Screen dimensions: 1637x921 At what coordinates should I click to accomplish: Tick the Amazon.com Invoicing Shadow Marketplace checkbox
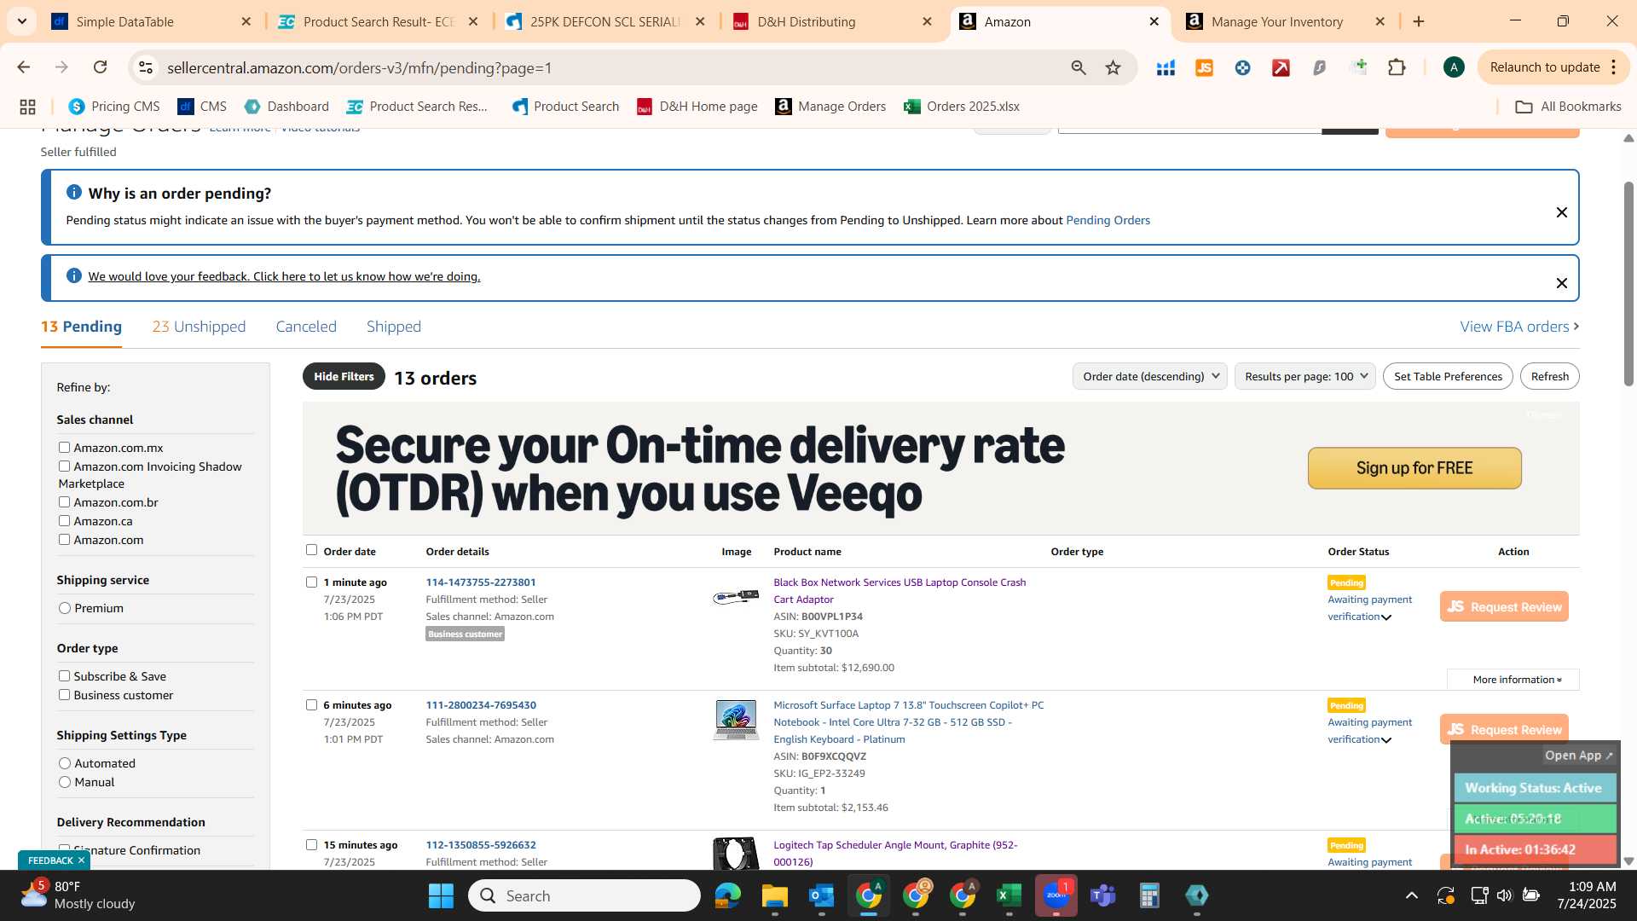pyautogui.click(x=64, y=466)
